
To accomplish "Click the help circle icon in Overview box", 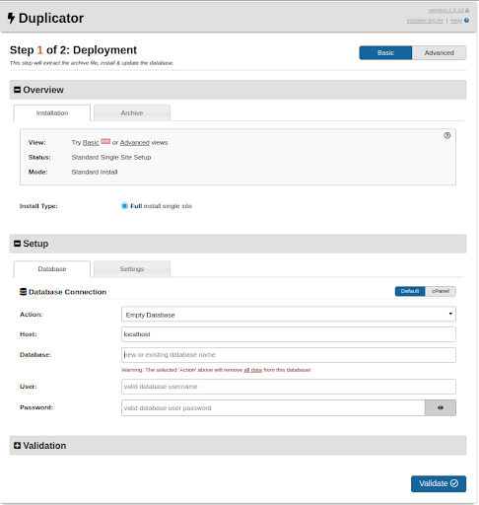I will tap(447, 135).
